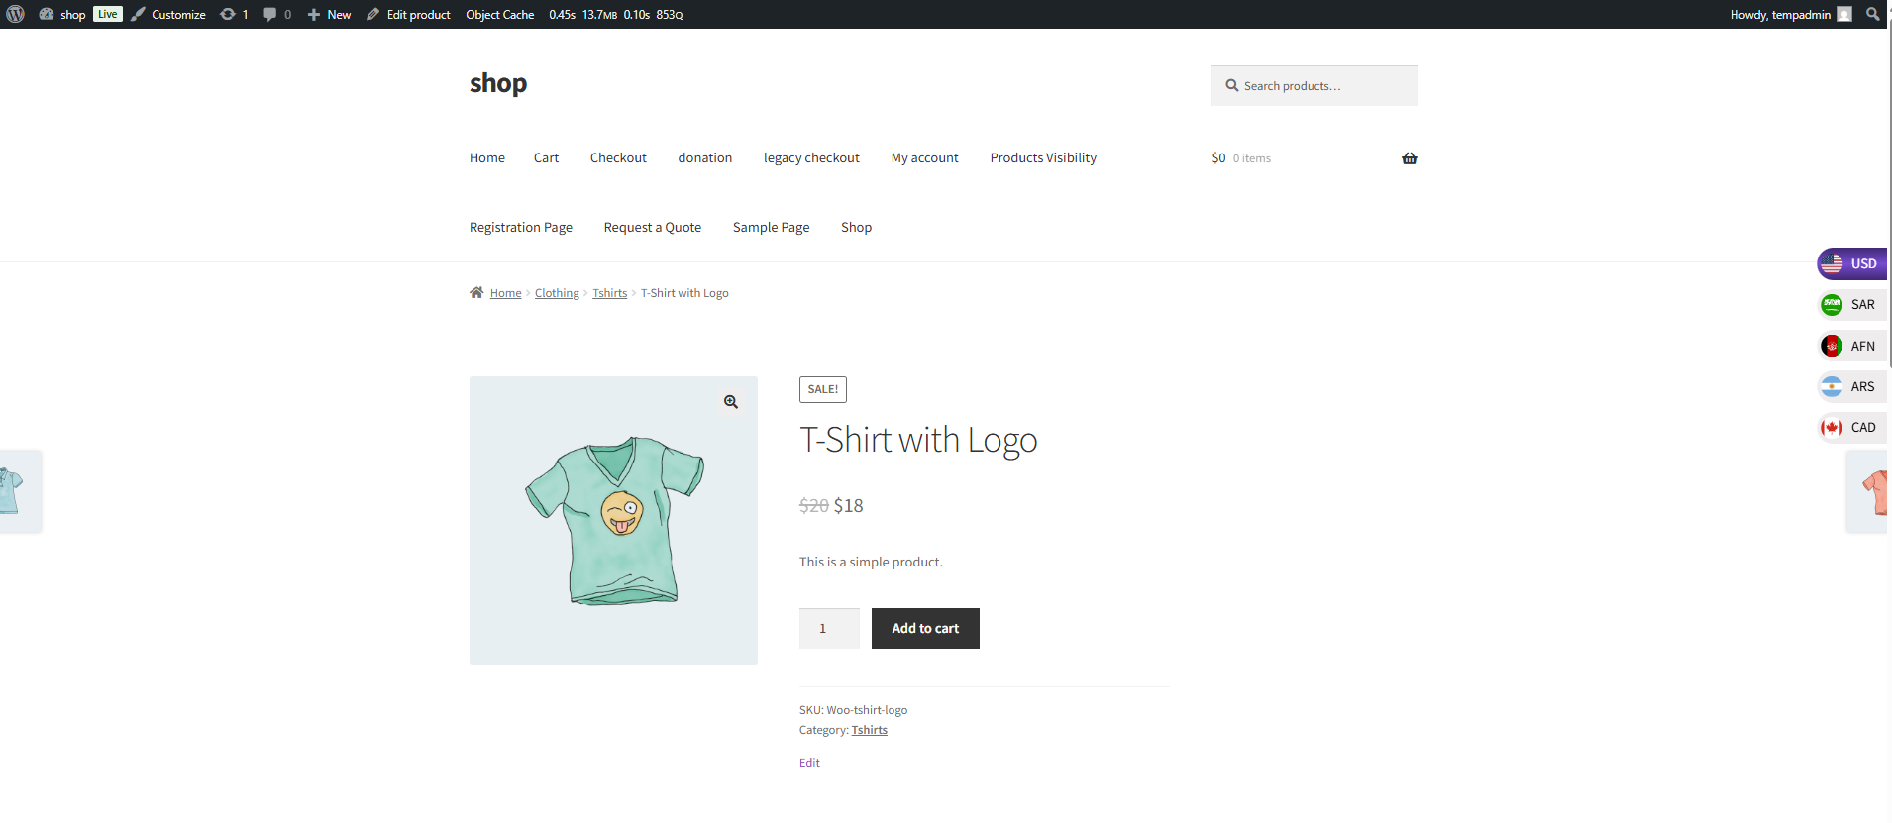Zoom product image with magnifier icon
The height and width of the screenshot is (823, 1892).
pyautogui.click(x=731, y=402)
